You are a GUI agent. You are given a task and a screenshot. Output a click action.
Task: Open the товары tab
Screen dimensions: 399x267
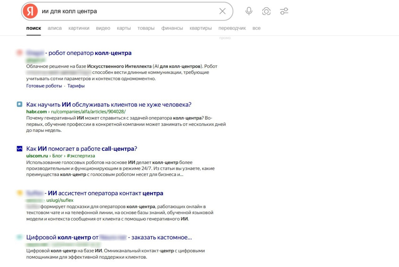coord(146,28)
